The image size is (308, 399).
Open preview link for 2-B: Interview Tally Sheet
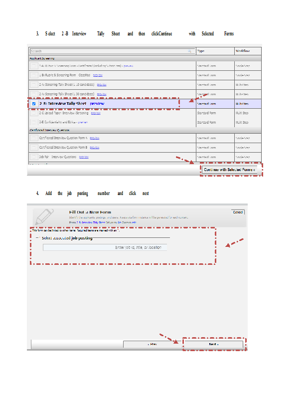coord(97,104)
